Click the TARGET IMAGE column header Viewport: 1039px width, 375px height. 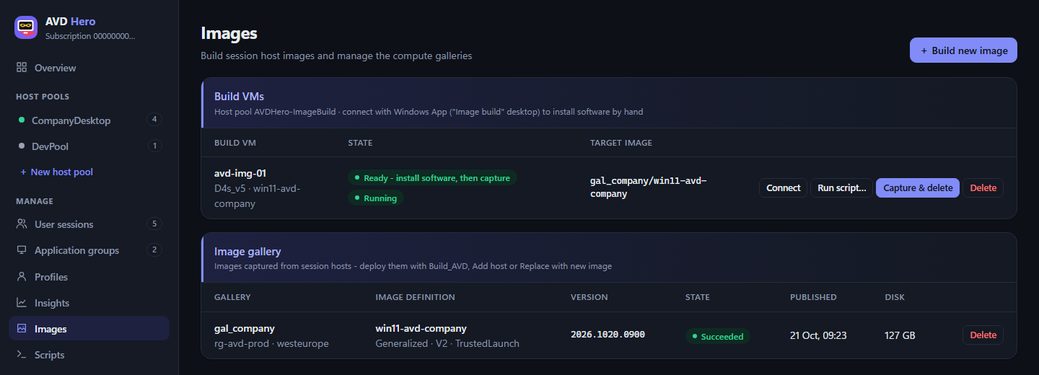[621, 143]
